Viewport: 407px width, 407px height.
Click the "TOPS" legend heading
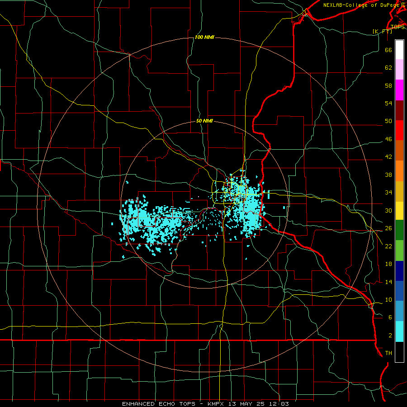pyautogui.click(x=398, y=27)
